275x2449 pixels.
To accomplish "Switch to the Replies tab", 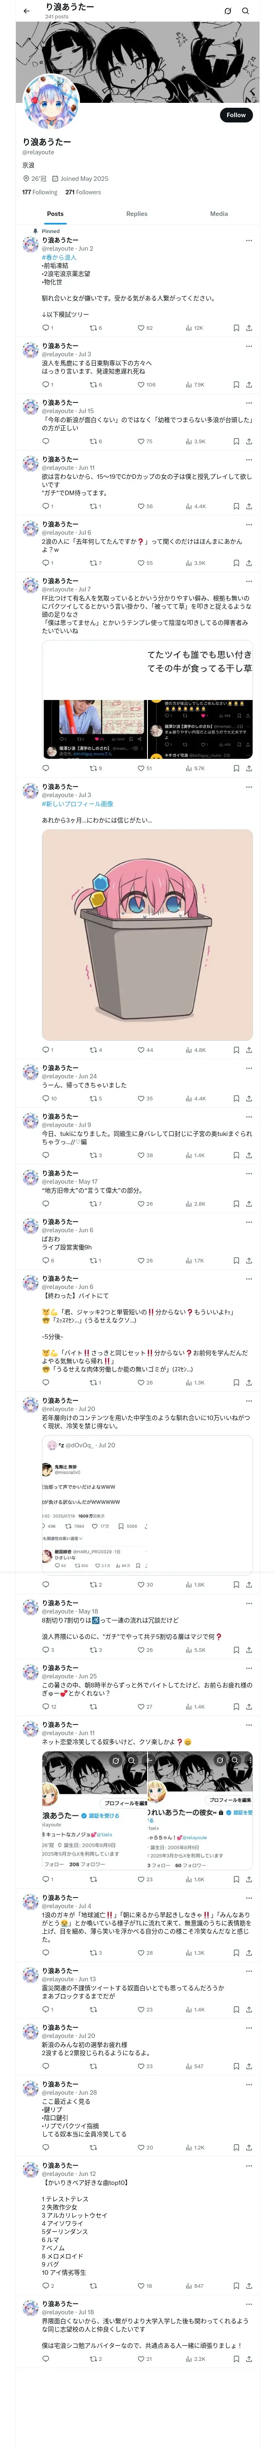I will (x=136, y=214).
